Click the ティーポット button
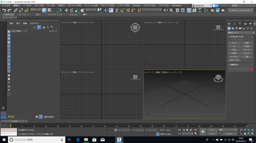The width and height of the screenshot is (256, 143). (234, 57)
